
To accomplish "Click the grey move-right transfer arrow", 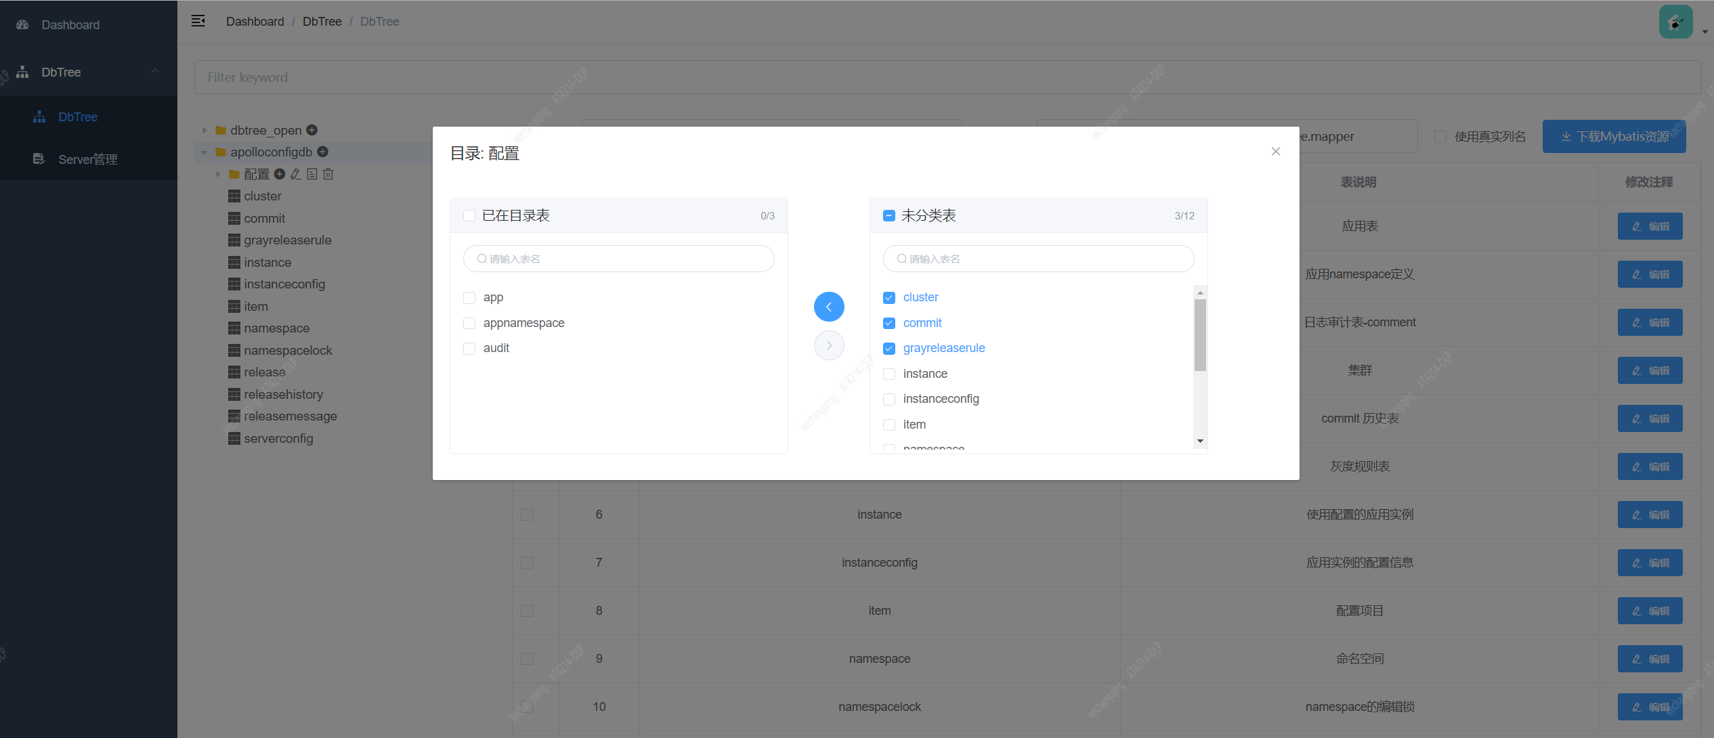I will pyautogui.click(x=829, y=345).
